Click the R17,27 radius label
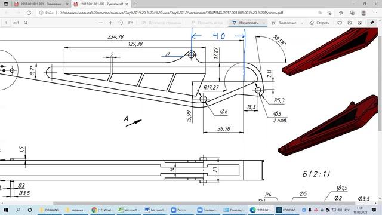 [211, 88]
